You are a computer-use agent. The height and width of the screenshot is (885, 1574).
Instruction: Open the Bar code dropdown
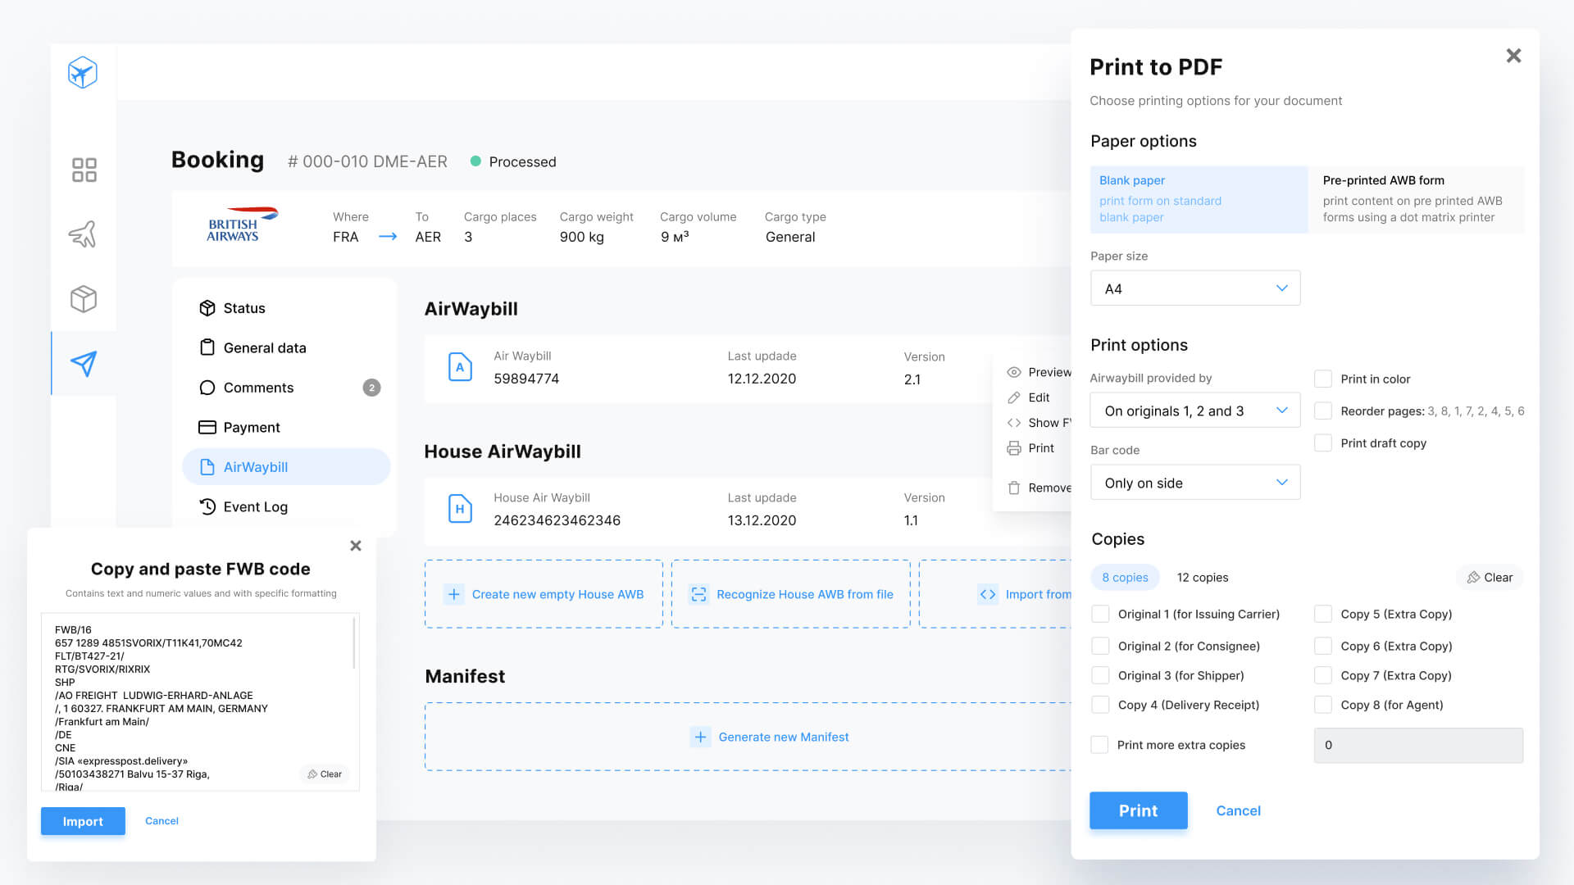click(1194, 483)
